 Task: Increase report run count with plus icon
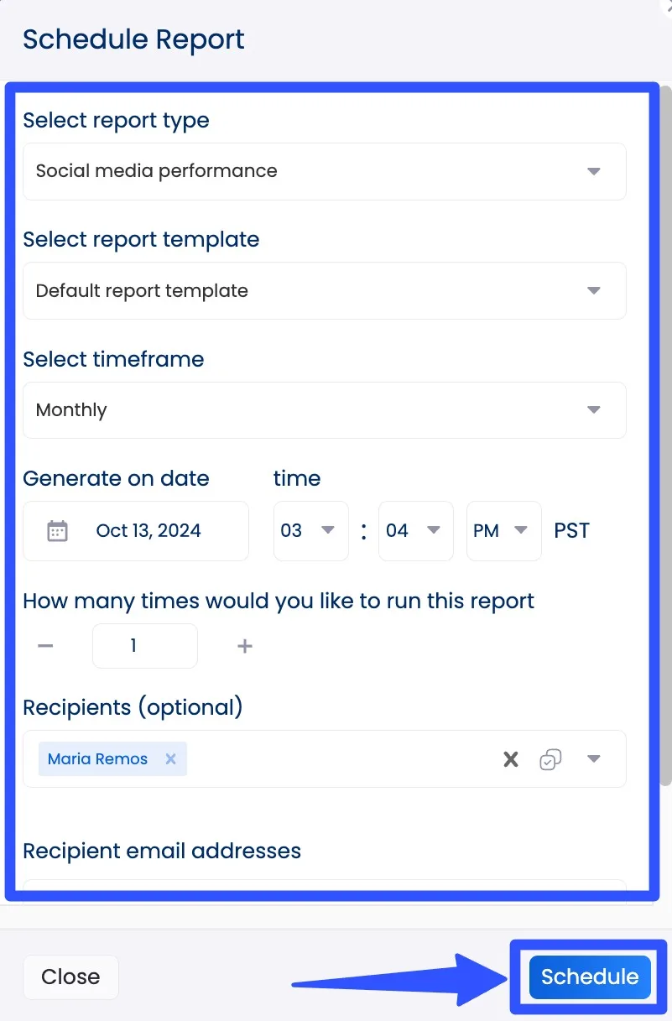pyautogui.click(x=244, y=646)
